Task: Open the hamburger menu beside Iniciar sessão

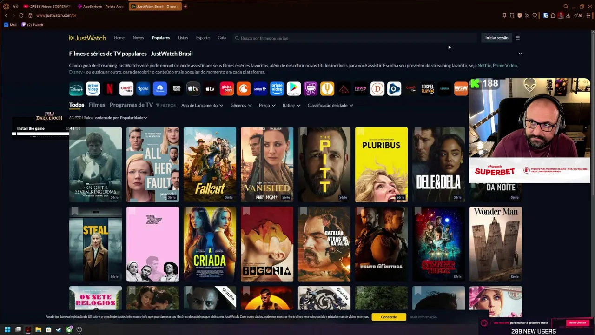Action: [x=517, y=38]
